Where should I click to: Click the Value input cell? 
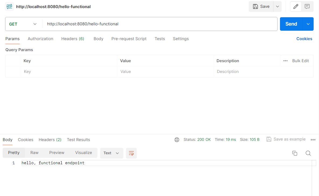[165, 72]
